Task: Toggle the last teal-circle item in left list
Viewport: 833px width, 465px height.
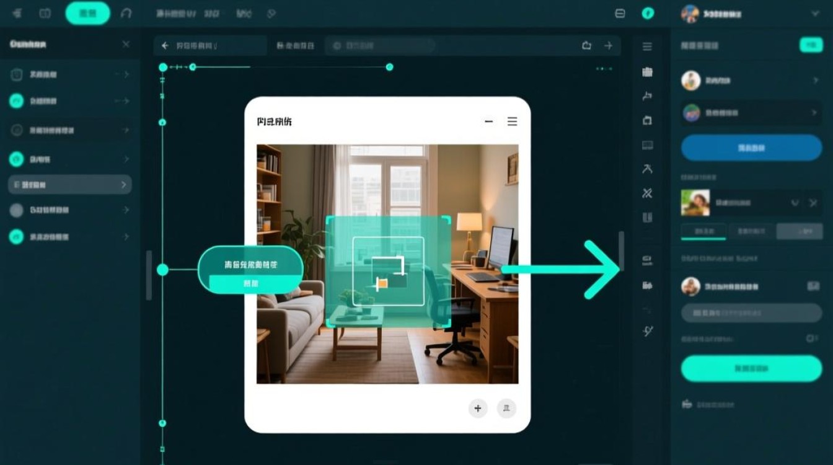Action: [x=17, y=236]
